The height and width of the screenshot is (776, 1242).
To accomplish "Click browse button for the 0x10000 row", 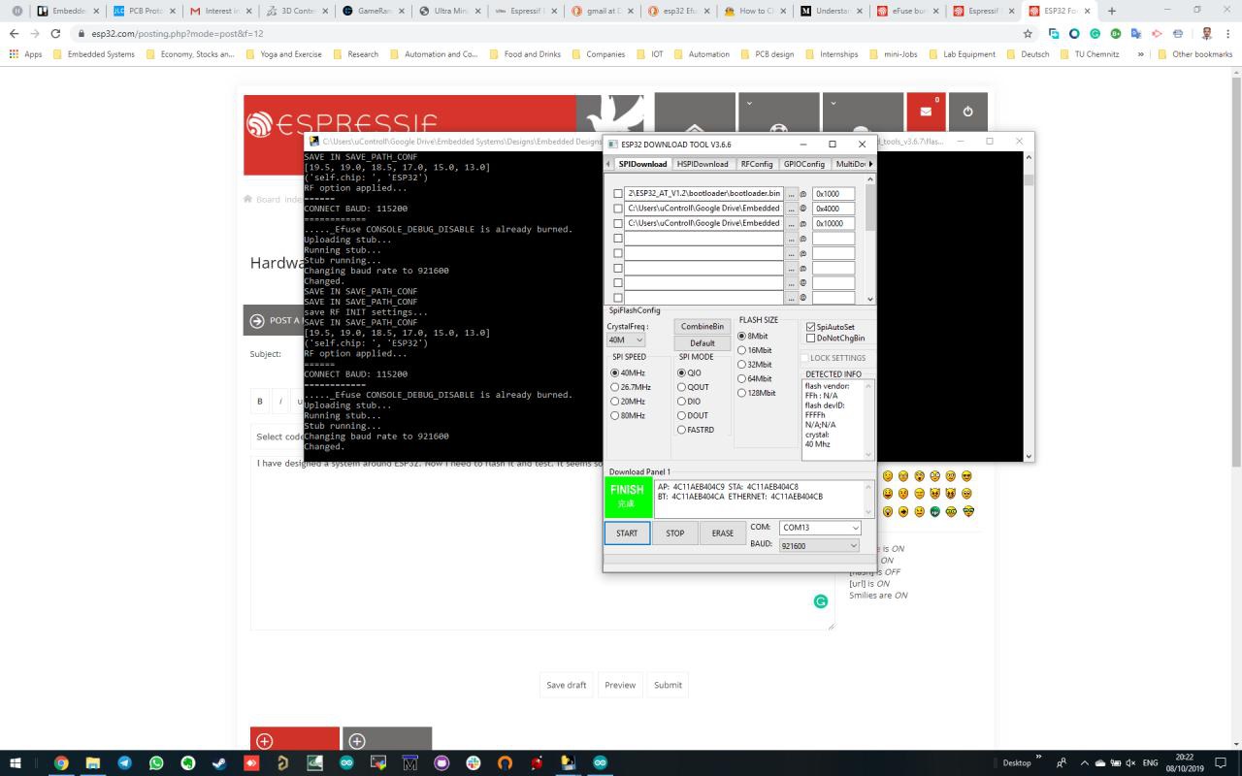I will coord(792,223).
